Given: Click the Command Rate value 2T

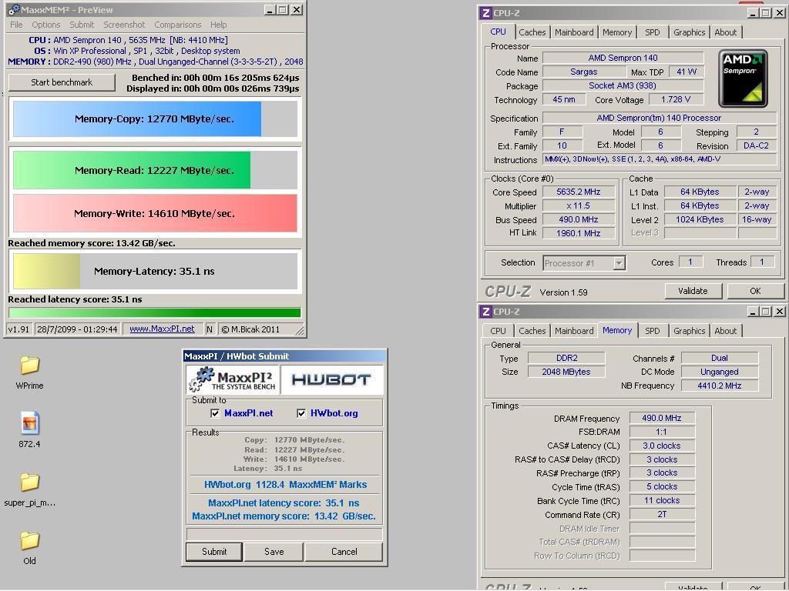Looking at the screenshot, I should (x=662, y=515).
